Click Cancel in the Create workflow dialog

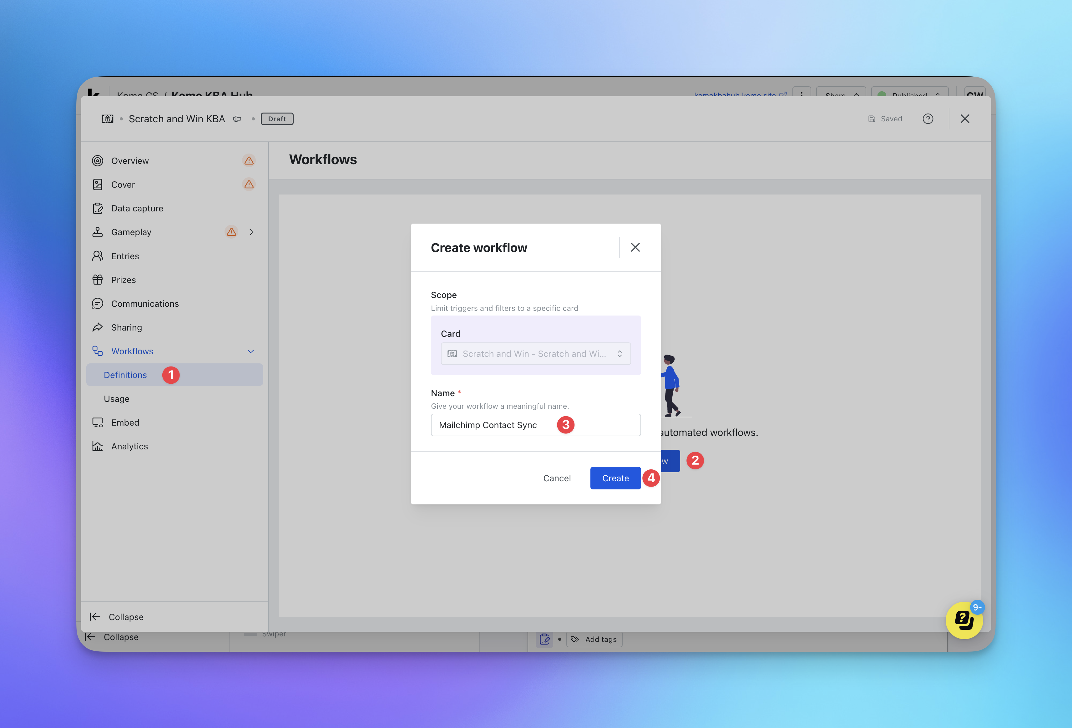coord(557,478)
